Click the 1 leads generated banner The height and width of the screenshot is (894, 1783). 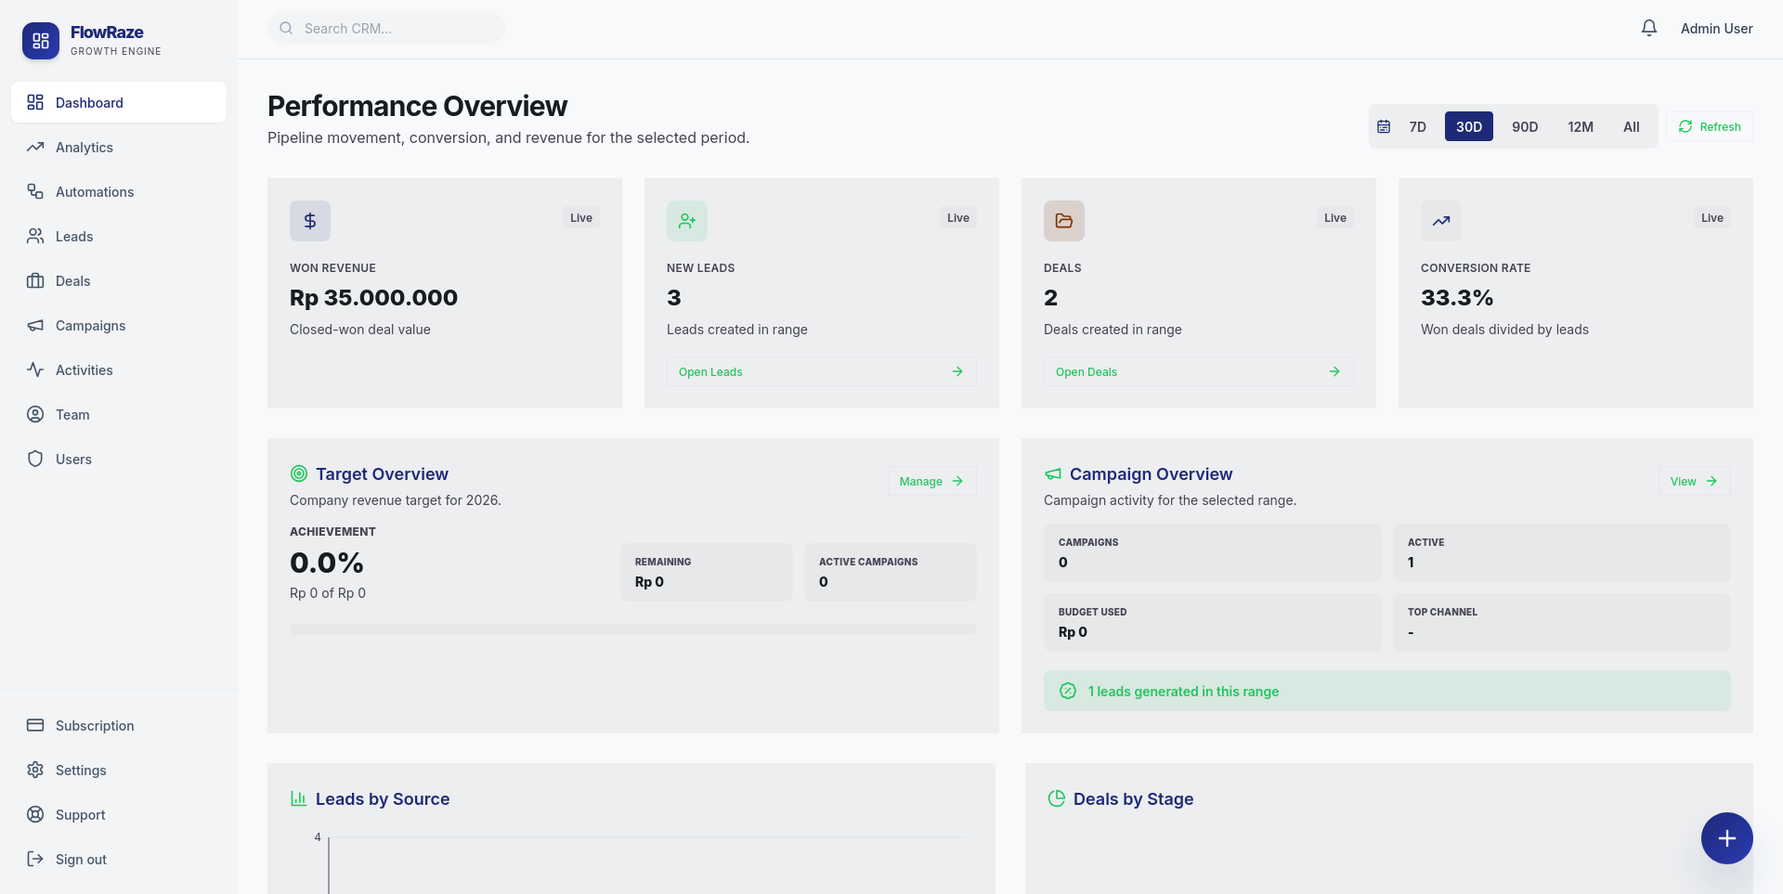[x=1387, y=691]
